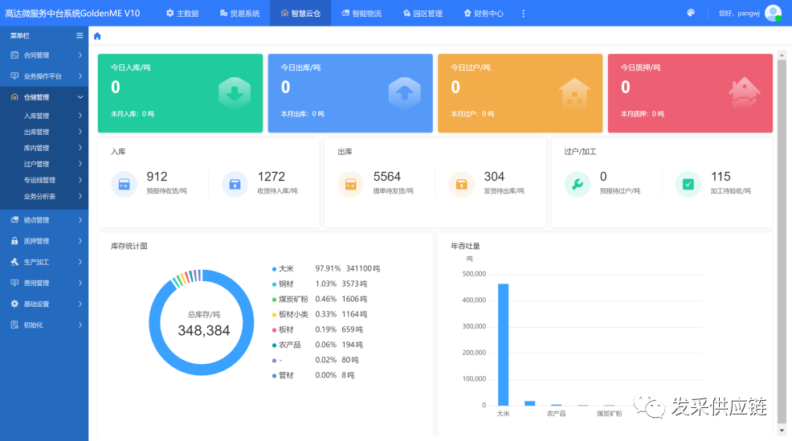Click the 初始化 sidebar icon
Image resolution: width=792 pixels, height=441 pixels.
(x=14, y=325)
